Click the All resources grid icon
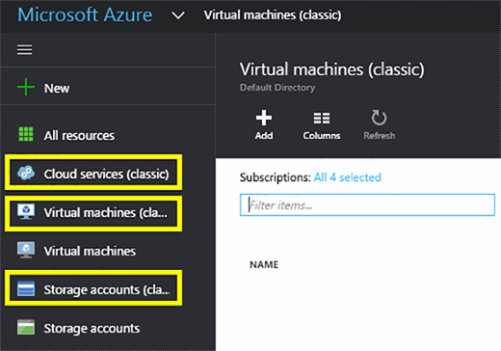 pyautogui.click(x=26, y=134)
